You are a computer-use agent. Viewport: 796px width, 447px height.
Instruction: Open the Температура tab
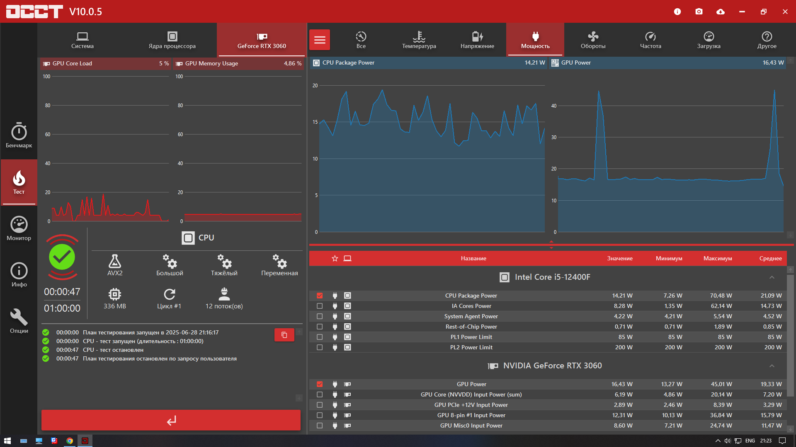(x=419, y=40)
